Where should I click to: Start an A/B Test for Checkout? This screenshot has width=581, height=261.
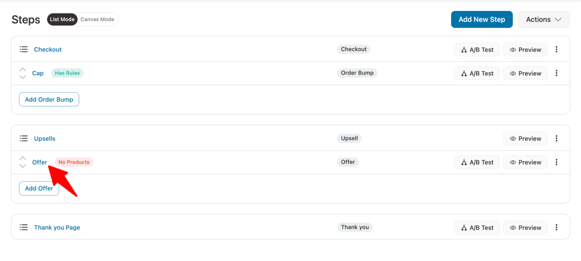pyautogui.click(x=477, y=50)
